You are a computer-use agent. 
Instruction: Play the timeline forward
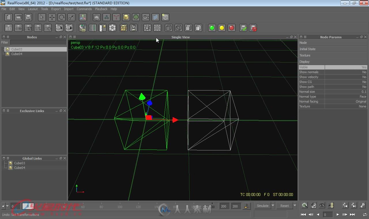(x=338, y=214)
